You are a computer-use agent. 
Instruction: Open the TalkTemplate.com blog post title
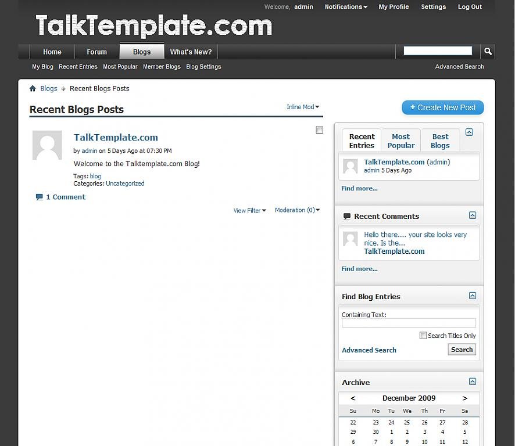pos(116,137)
